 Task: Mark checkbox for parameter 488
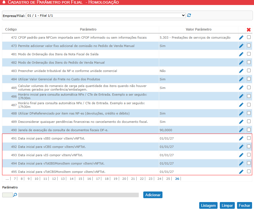tap(249, 113)
